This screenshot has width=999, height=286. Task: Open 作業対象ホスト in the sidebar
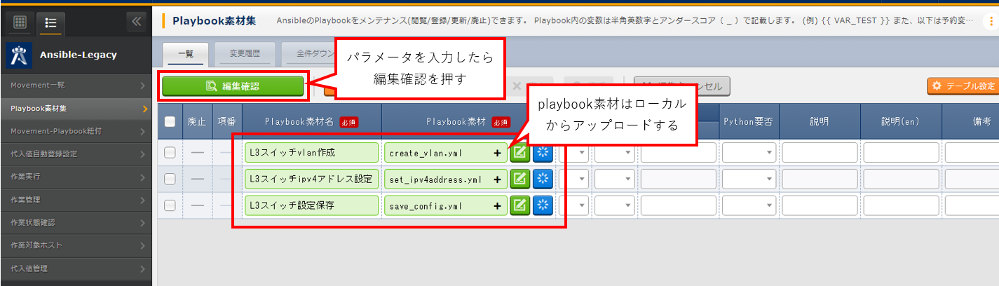click(76, 245)
